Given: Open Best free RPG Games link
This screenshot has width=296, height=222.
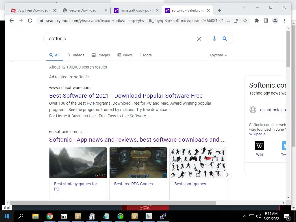Looking at the screenshot, I should 133,184.
